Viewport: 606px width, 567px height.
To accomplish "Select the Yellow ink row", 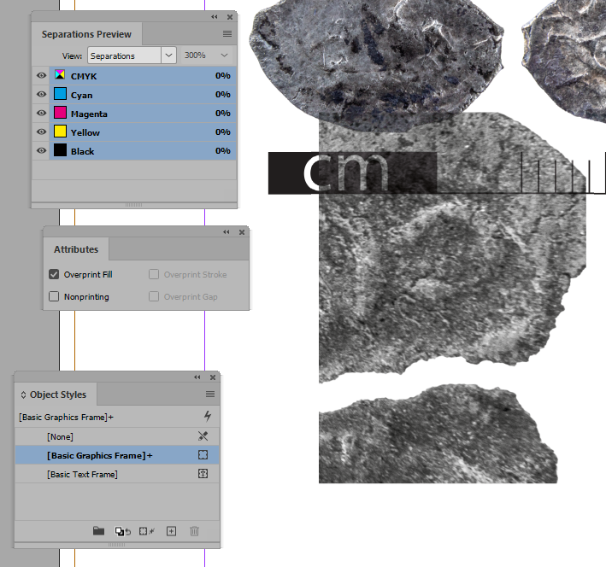I will (143, 132).
